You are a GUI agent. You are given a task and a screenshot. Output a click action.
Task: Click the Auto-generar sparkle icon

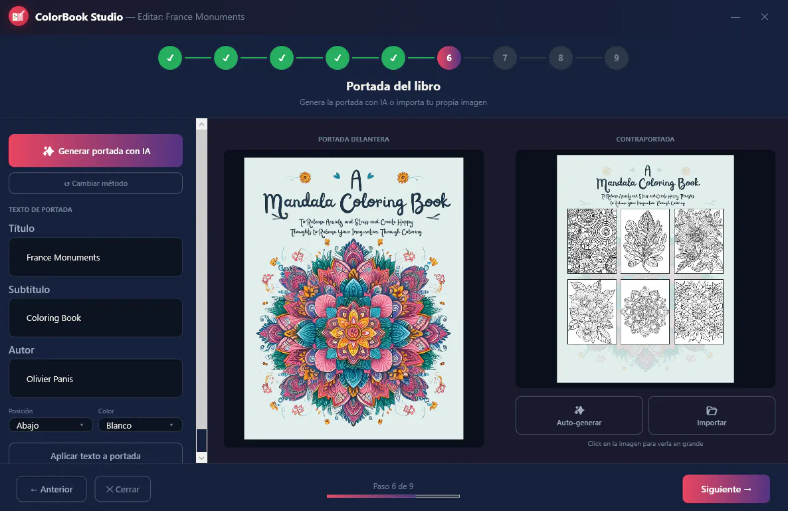coord(579,410)
